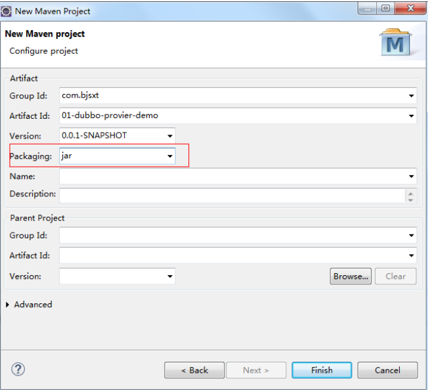Click Finish to create the project

click(x=322, y=370)
